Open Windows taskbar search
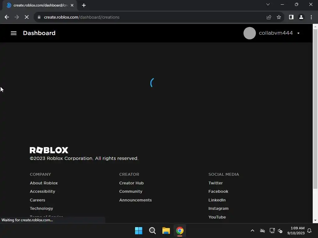This screenshot has width=318, height=238. tap(152, 231)
